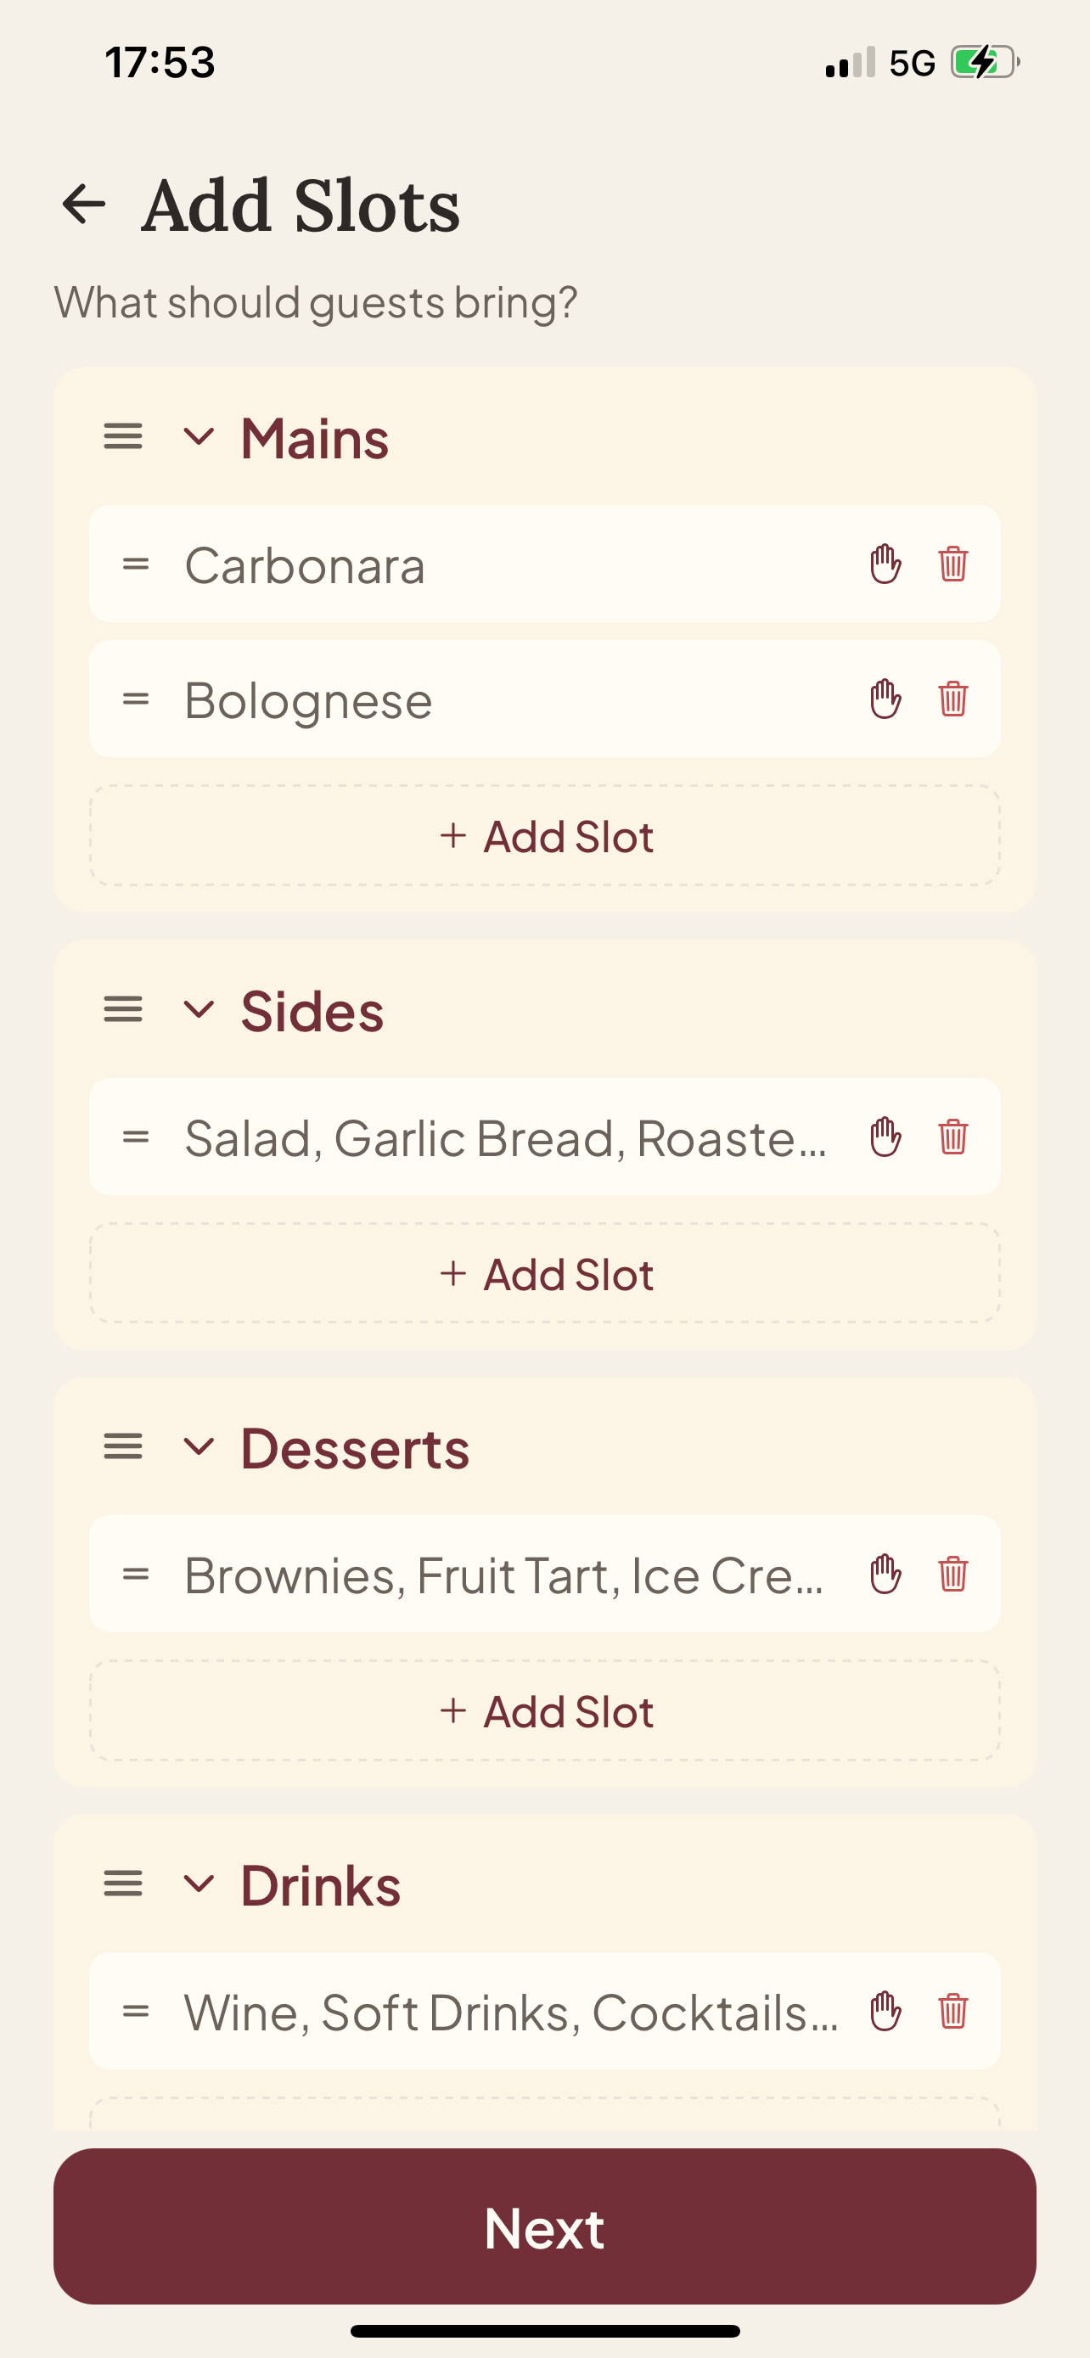Viewport: 1090px width, 2358px height.
Task: Delete the Brownies, Fruit Tart slot
Action: 952,1575
